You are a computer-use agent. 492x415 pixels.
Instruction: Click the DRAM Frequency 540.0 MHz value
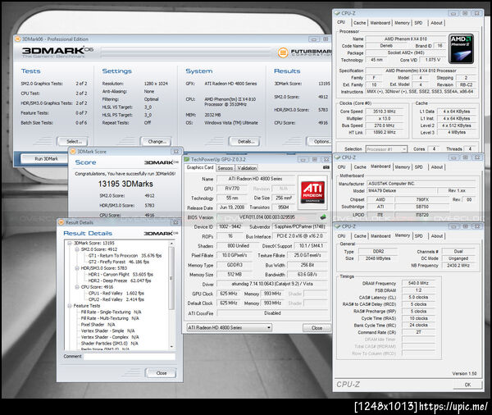[x=418, y=283]
